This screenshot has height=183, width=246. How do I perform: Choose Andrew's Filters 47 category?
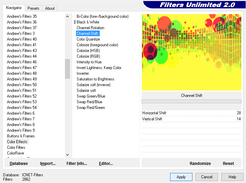pos(22,68)
